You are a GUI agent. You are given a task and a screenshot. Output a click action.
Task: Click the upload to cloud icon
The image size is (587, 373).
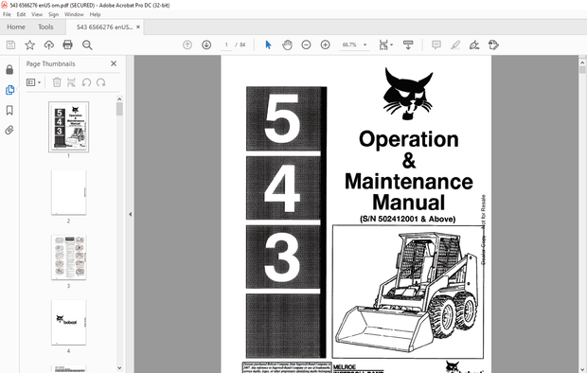coord(49,44)
